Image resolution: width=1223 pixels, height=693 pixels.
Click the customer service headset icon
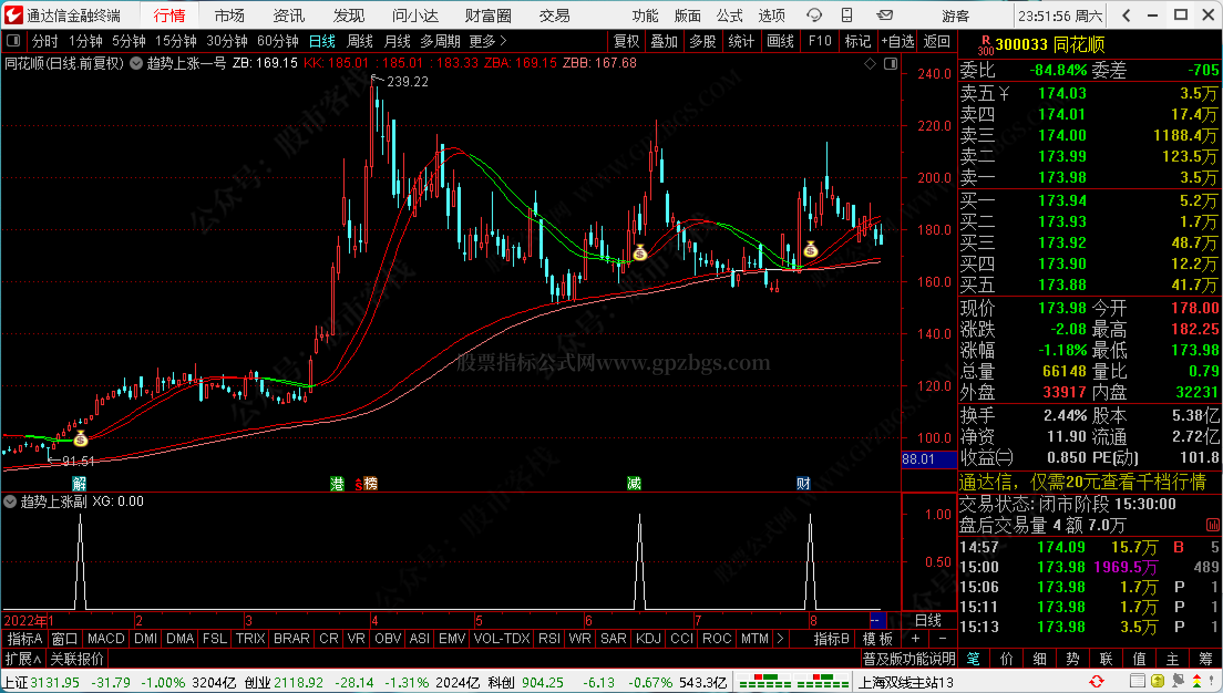click(x=814, y=15)
